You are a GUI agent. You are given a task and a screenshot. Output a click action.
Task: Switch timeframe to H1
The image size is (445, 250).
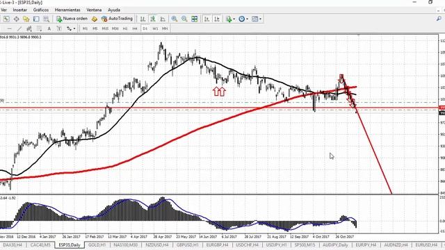(125, 28)
